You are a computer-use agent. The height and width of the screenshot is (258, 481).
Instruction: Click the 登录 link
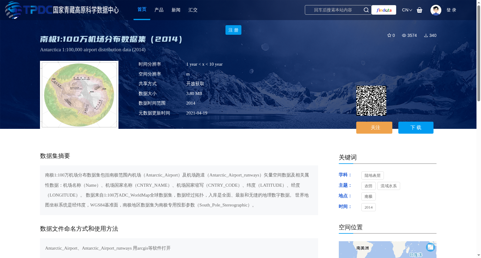451,10
